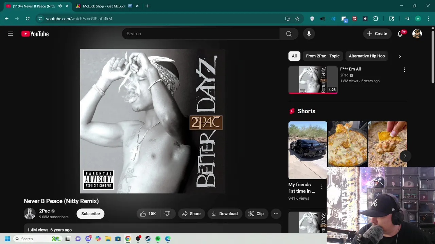Click the '1.4M views 6 years ago' description text
435x244 pixels.
pyautogui.click(x=50, y=230)
